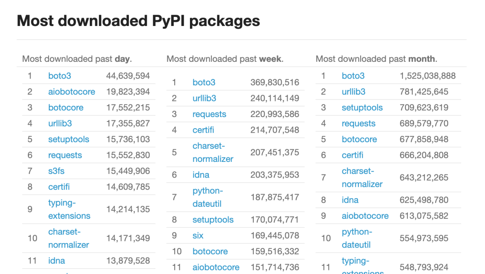Click boto3 in the past month table
Viewport: 485px width, 274px height.
tap(353, 76)
